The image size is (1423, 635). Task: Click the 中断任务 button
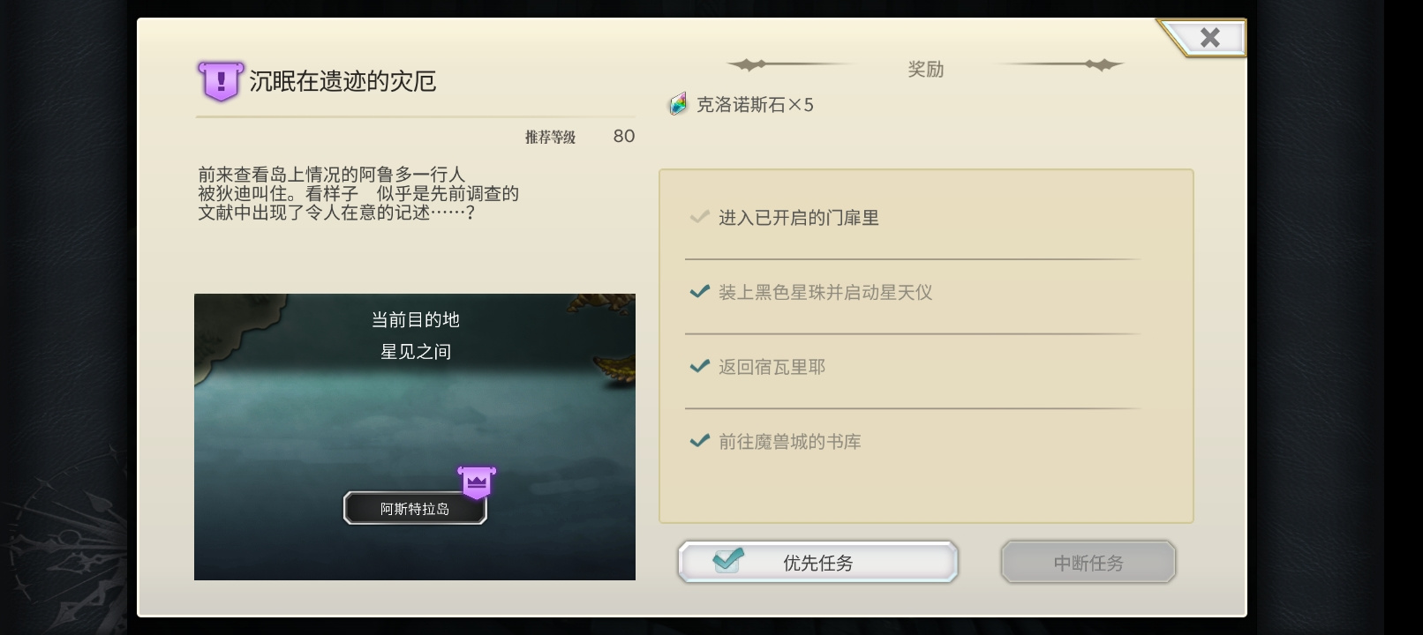pos(1088,562)
